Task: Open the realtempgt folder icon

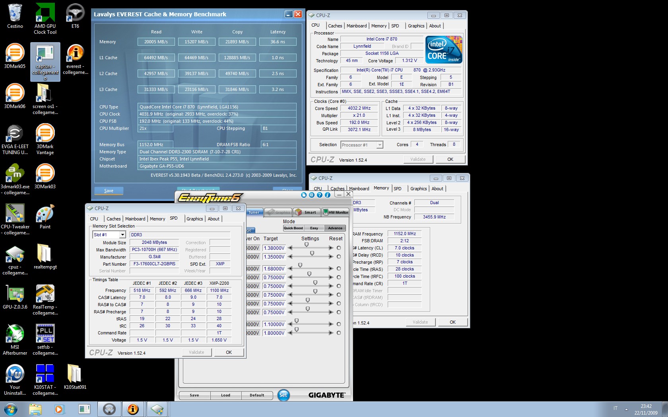Action: 45,257
